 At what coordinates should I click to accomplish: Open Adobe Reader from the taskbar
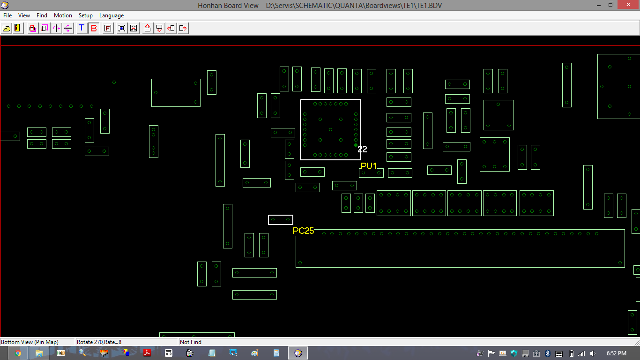point(147,353)
